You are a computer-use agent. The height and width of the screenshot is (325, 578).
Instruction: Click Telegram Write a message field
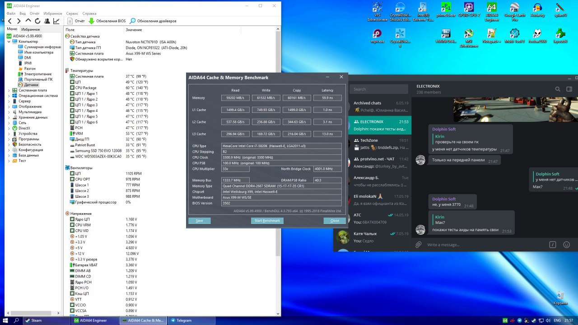[485, 245]
